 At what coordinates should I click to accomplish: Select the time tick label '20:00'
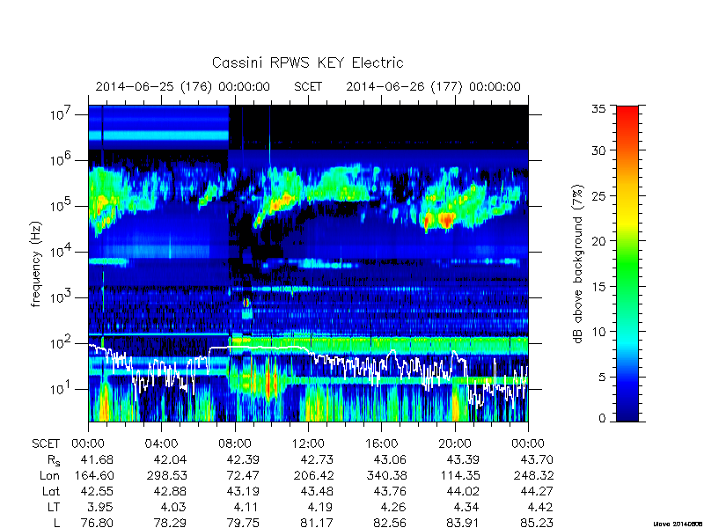pyautogui.click(x=455, y=444)
